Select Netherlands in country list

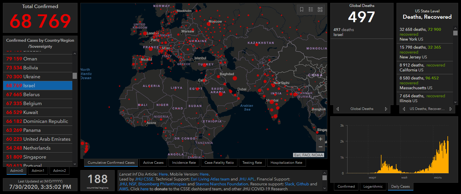[38, 148]
